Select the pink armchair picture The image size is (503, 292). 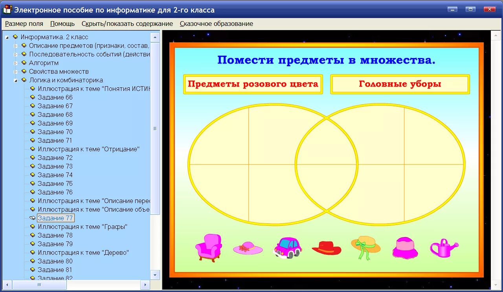(x=208, y=248)
